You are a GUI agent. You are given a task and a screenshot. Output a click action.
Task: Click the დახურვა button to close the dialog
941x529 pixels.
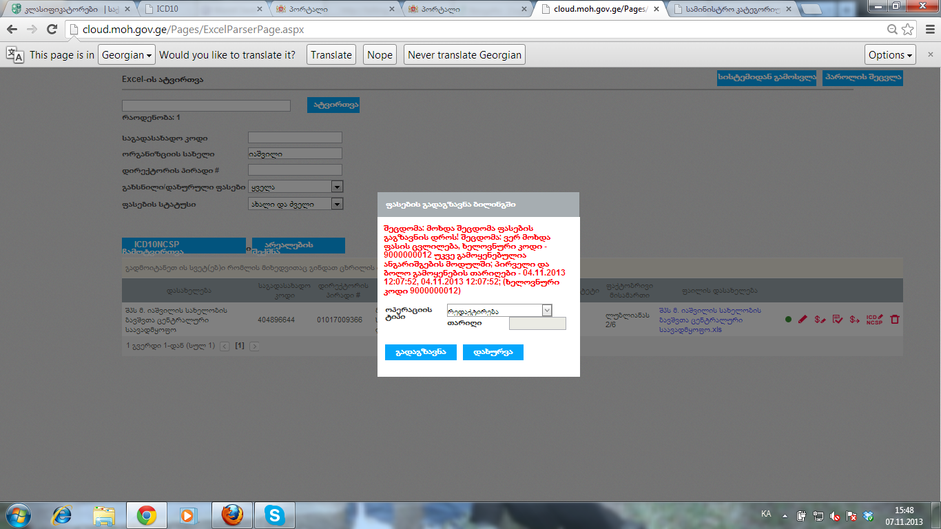pos(493,353)
